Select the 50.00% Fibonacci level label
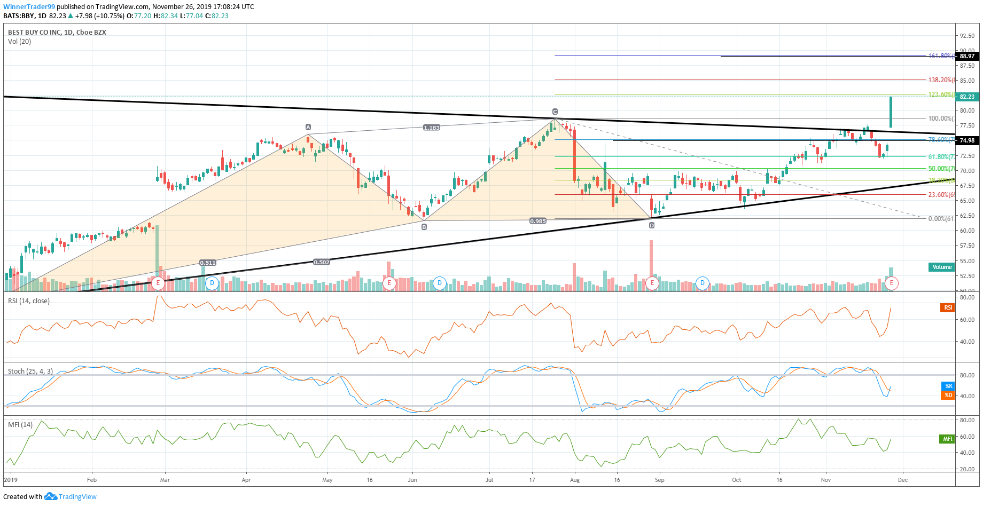Screen dimensions: 983x506 coord(941,169)
